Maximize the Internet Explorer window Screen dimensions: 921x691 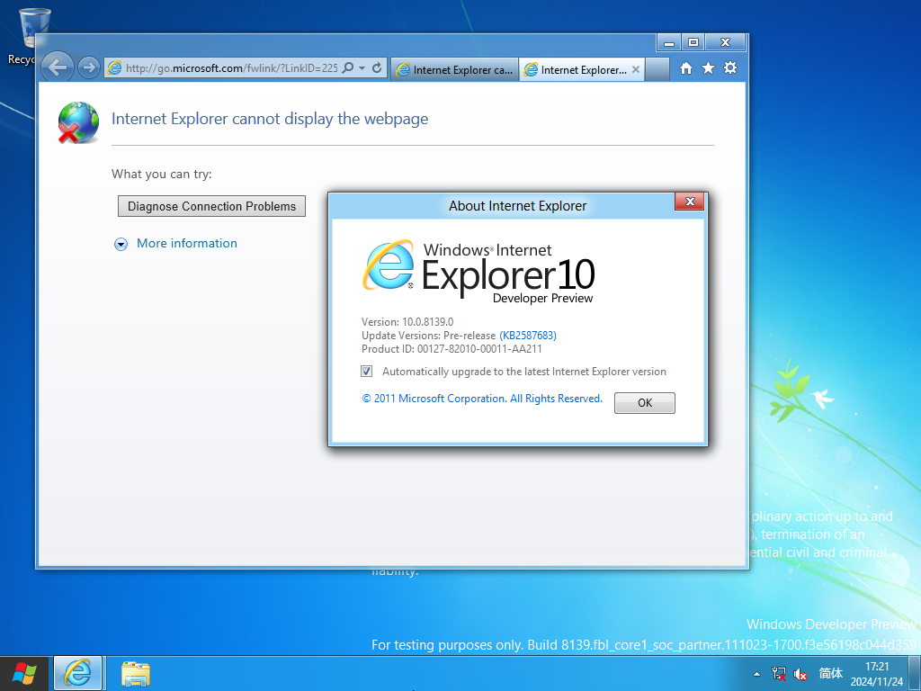pyautogui.click(x=693, y=42)
